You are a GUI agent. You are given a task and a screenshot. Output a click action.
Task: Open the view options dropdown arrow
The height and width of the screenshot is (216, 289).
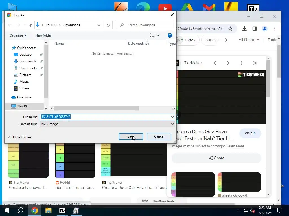(x=158, y=35)
